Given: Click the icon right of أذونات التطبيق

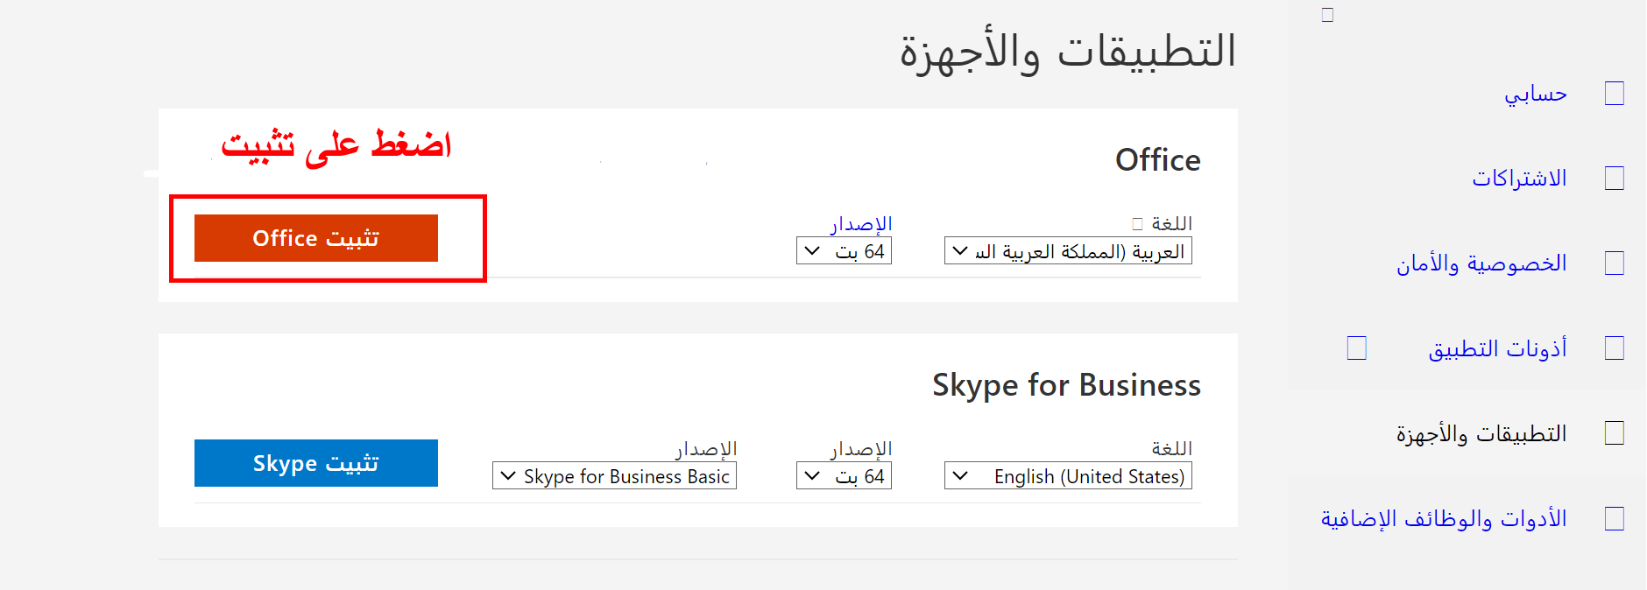Looking at the screenshot, I should [1614, 348].
